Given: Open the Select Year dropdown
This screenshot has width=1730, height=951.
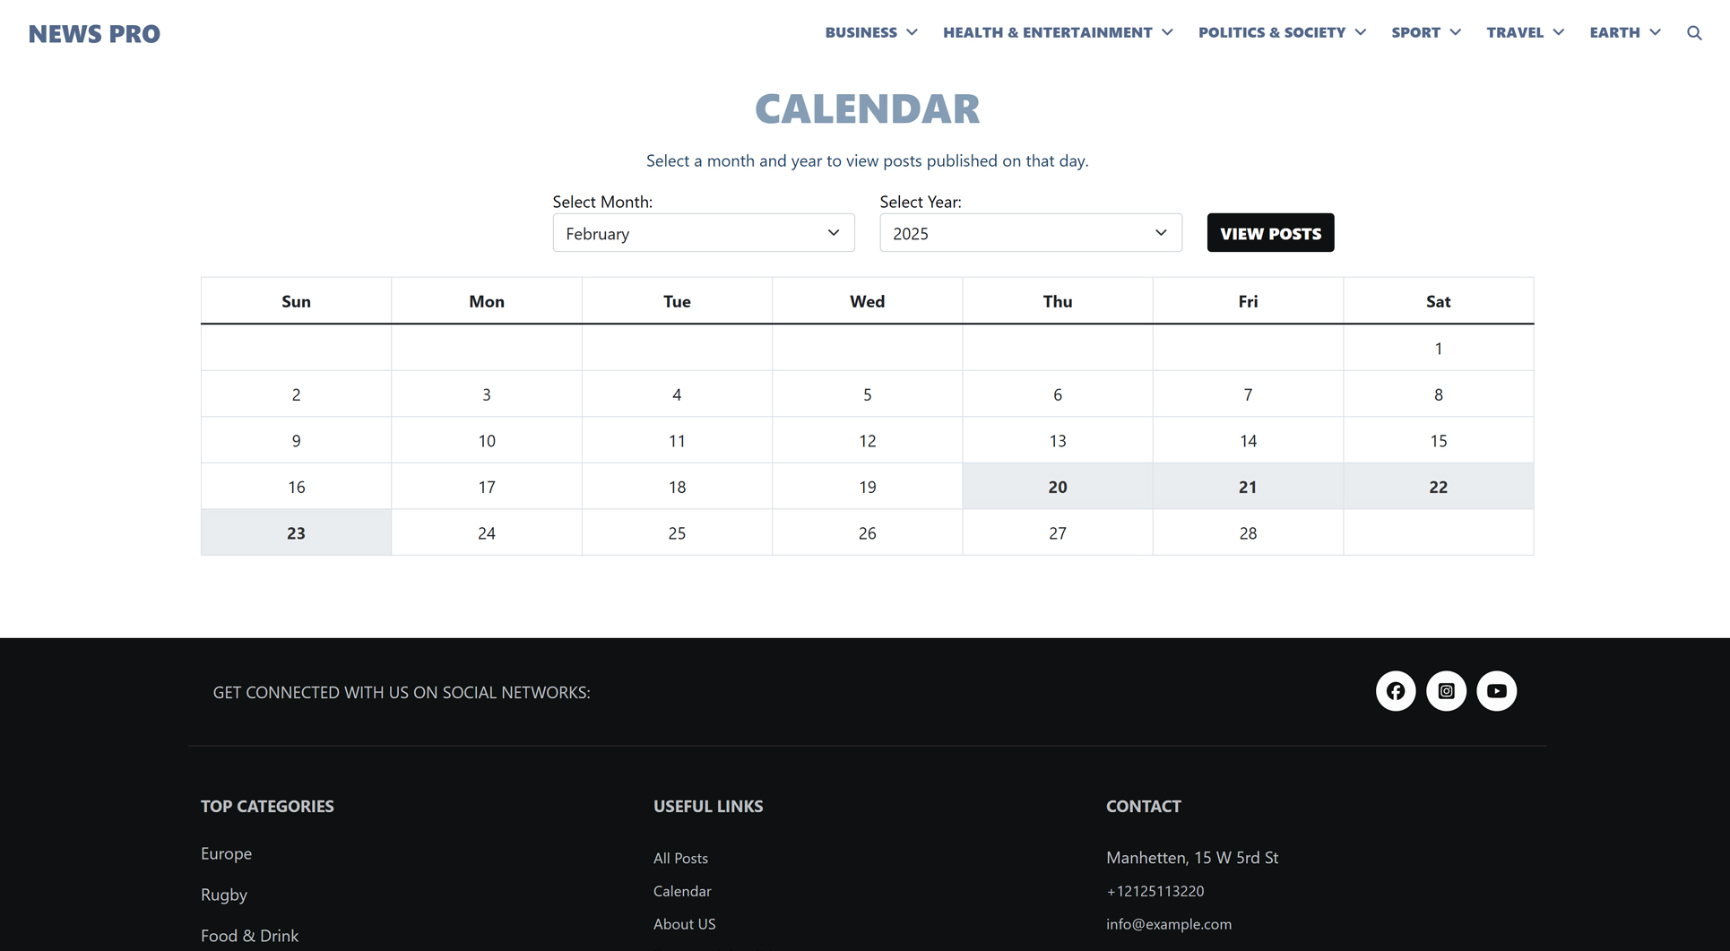Looking at the screenshot, I should tap(1030, 233).
